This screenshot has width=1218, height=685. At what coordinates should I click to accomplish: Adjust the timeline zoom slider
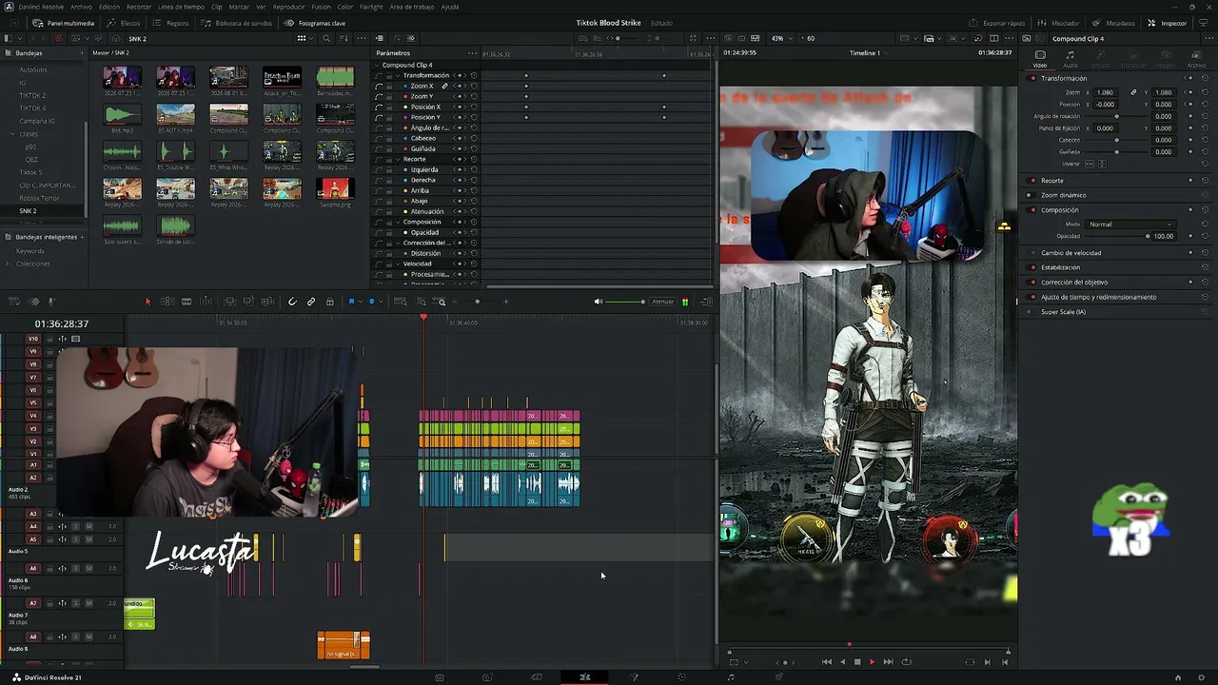pos(478,302)
